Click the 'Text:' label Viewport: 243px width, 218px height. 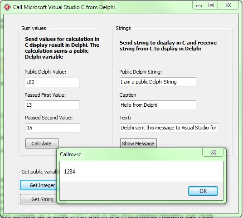[x=125, y=118]
